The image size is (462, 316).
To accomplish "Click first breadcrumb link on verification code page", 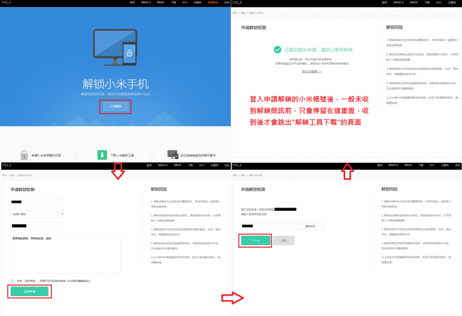I will pos(235,176).
